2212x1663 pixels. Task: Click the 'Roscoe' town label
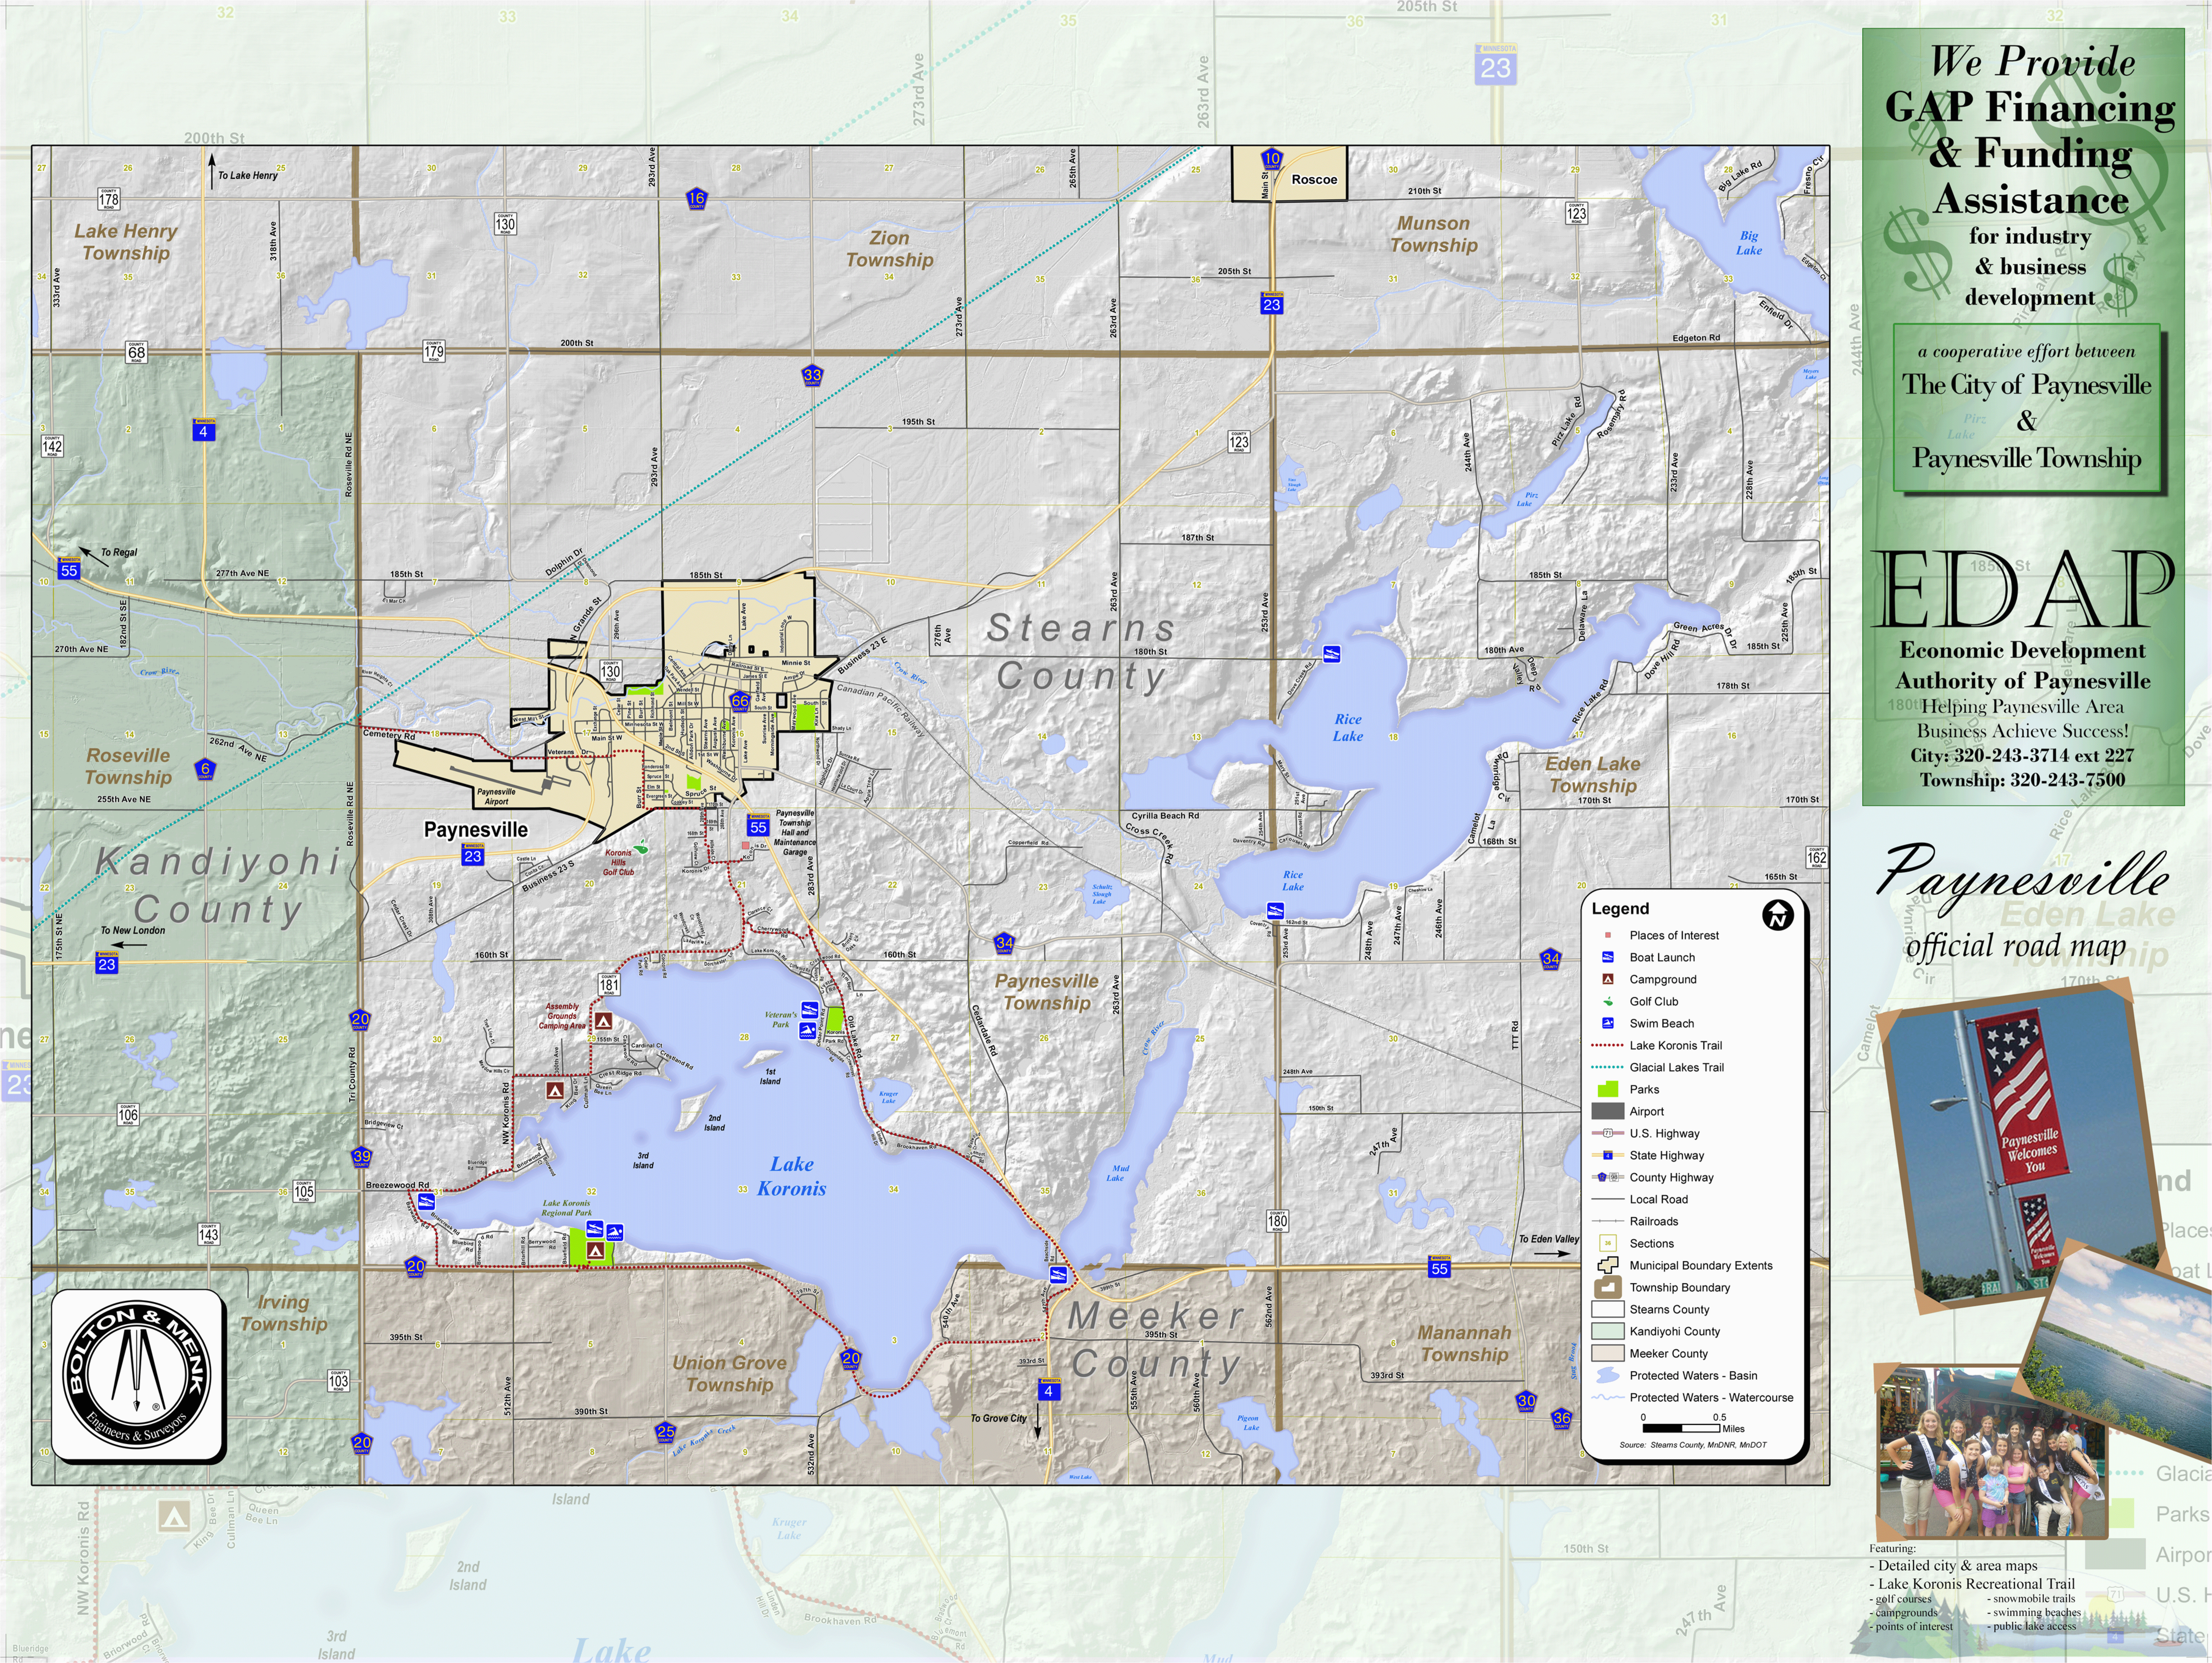(1314, 180)
